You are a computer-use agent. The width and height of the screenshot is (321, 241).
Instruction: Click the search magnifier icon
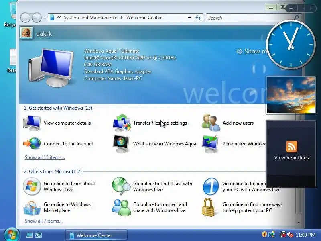[x=296, y=18]
